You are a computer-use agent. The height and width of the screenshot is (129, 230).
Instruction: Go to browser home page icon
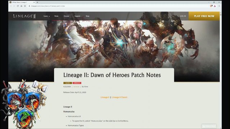point(22,6)
